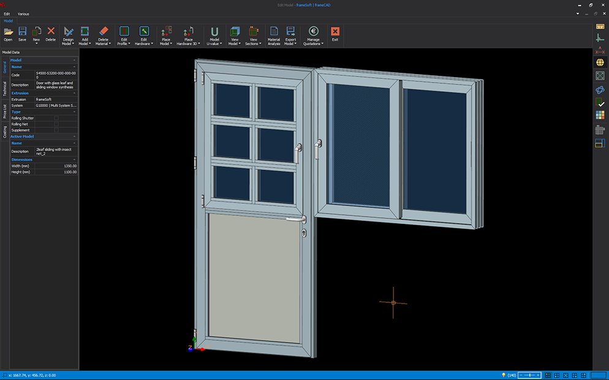Switch to the Technical side tab
This screenshot has width=609, height=380.
(x=5, y=88)
